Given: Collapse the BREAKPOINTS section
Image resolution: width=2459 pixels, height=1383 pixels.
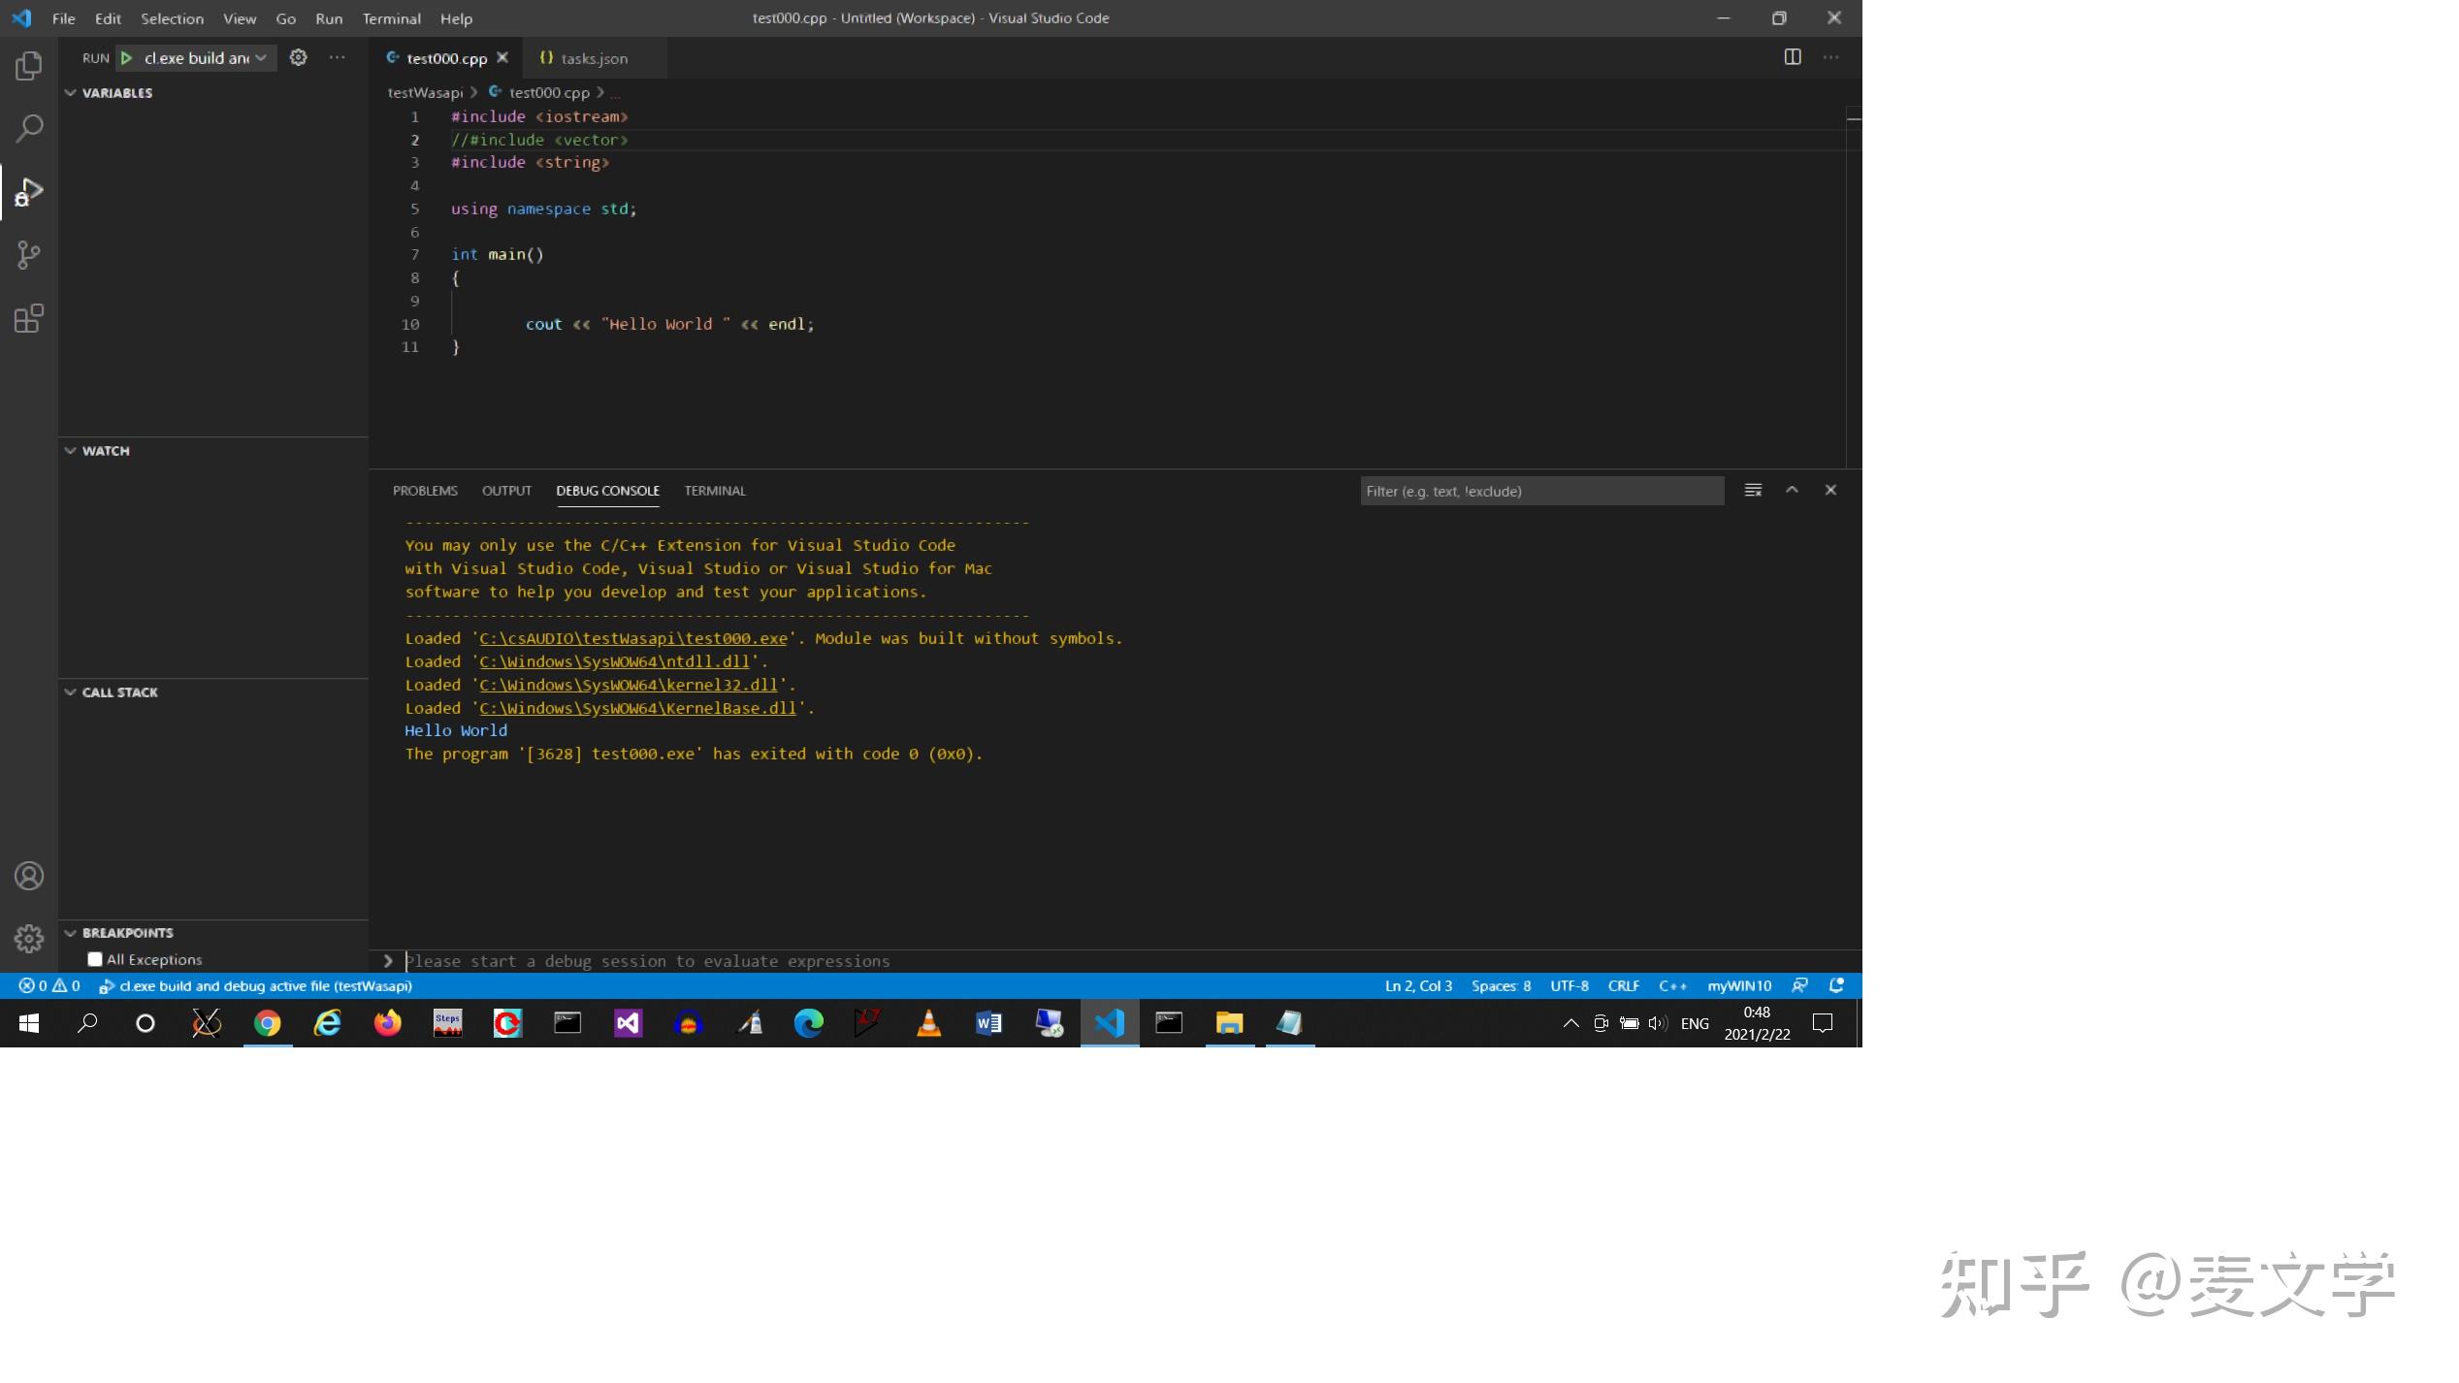Looking at the screenshot, I should 70,932.
